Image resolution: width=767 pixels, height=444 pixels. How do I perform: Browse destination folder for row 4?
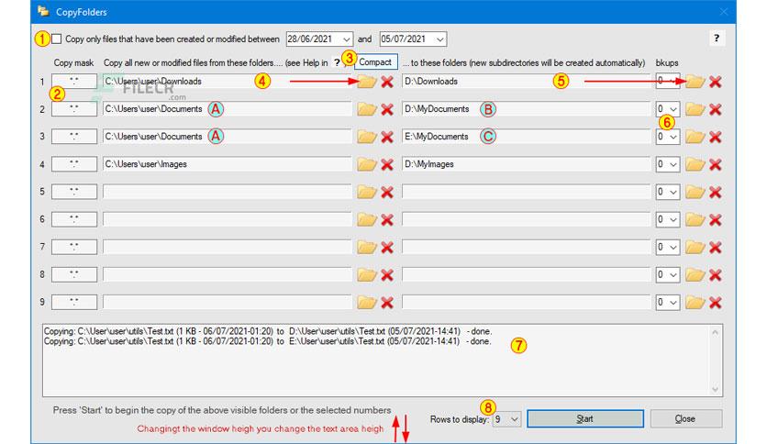tap(695, 164)
